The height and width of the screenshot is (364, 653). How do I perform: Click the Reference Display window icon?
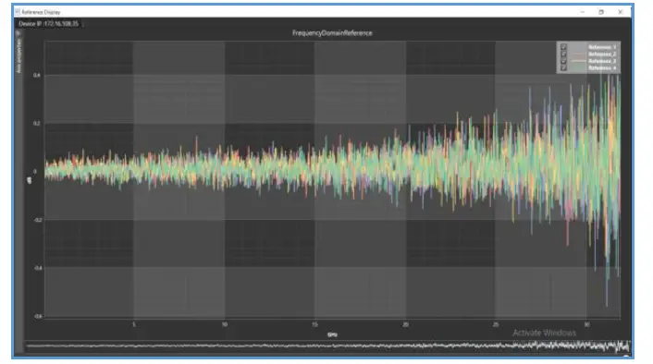18,12
